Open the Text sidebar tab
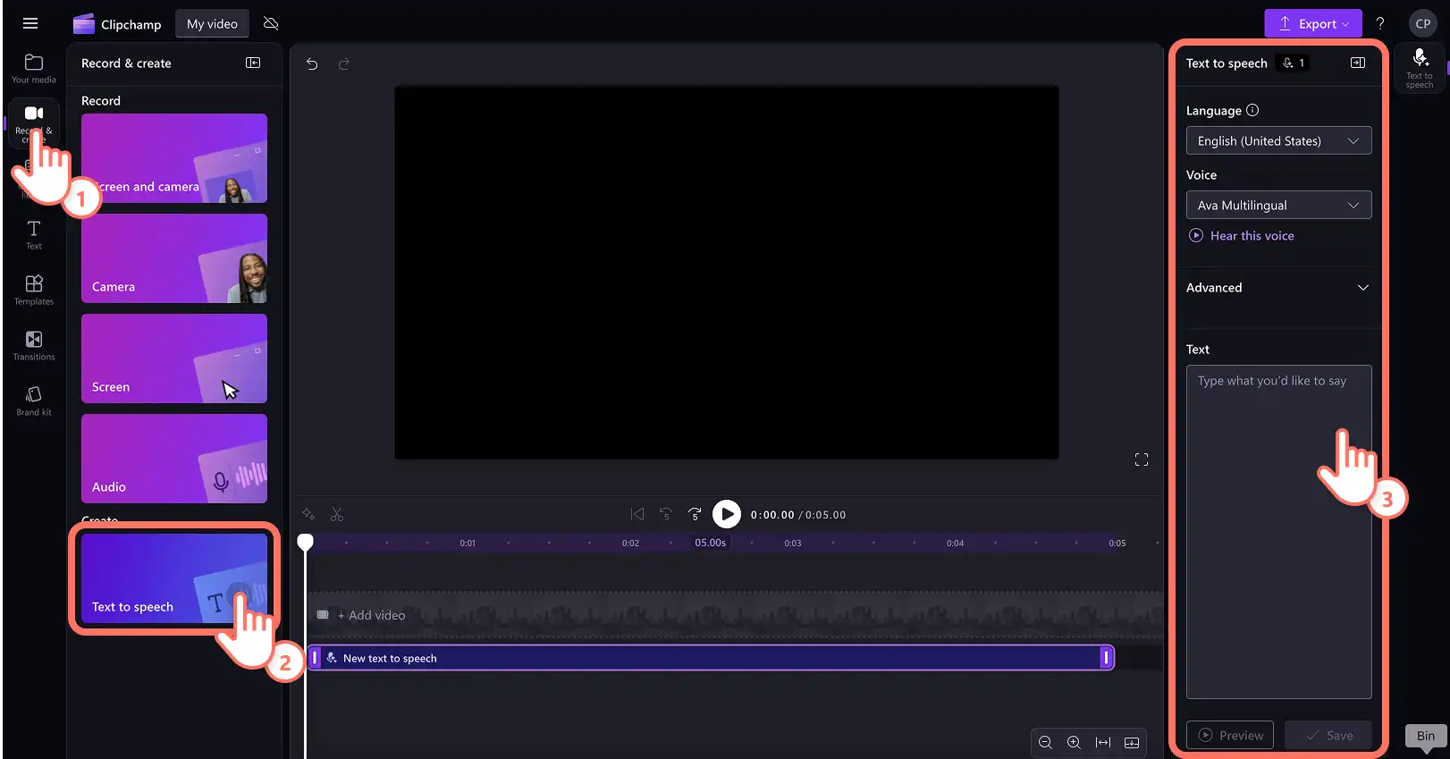This screenshot has width=1450, height=759. tap(34, 235)
